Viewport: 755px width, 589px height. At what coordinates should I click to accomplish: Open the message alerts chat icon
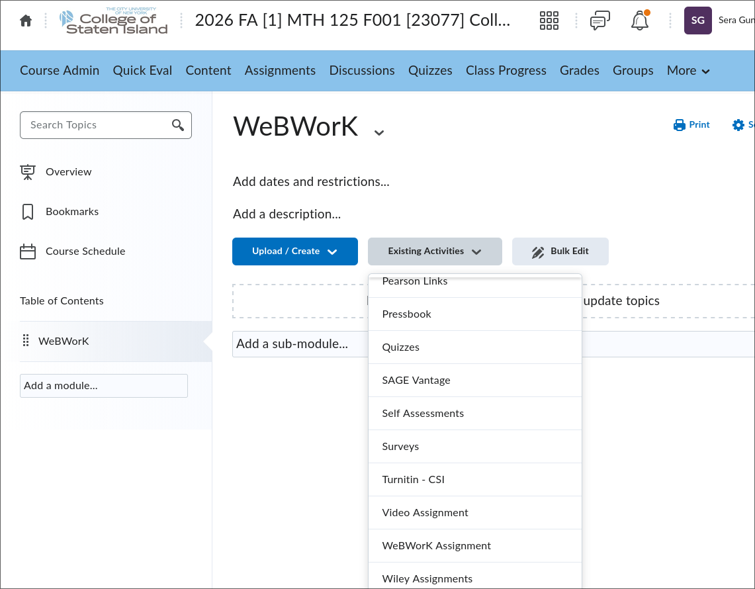point(600,21)
